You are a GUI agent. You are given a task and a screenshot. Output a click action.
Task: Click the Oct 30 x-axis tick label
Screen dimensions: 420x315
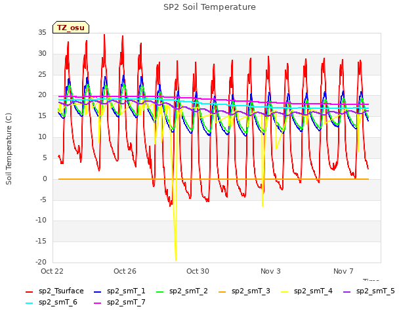198,271
